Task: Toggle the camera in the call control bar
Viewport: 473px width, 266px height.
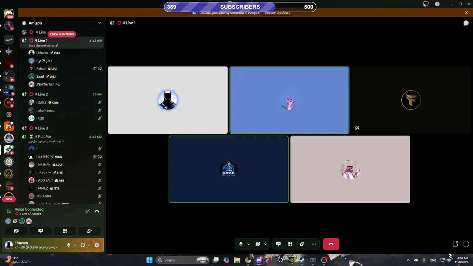Action: click(x=258, y=244)
